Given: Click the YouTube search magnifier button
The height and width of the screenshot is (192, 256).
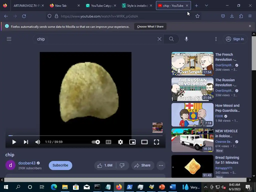Looking at the screenshot, I should coord(171,39).
